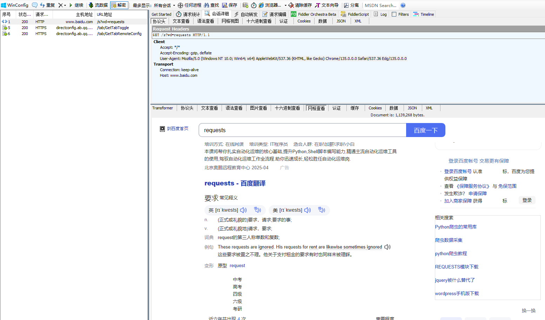Select request Cookies tab
This screenshot has width=545, height=320.
(x=304, y=21)
